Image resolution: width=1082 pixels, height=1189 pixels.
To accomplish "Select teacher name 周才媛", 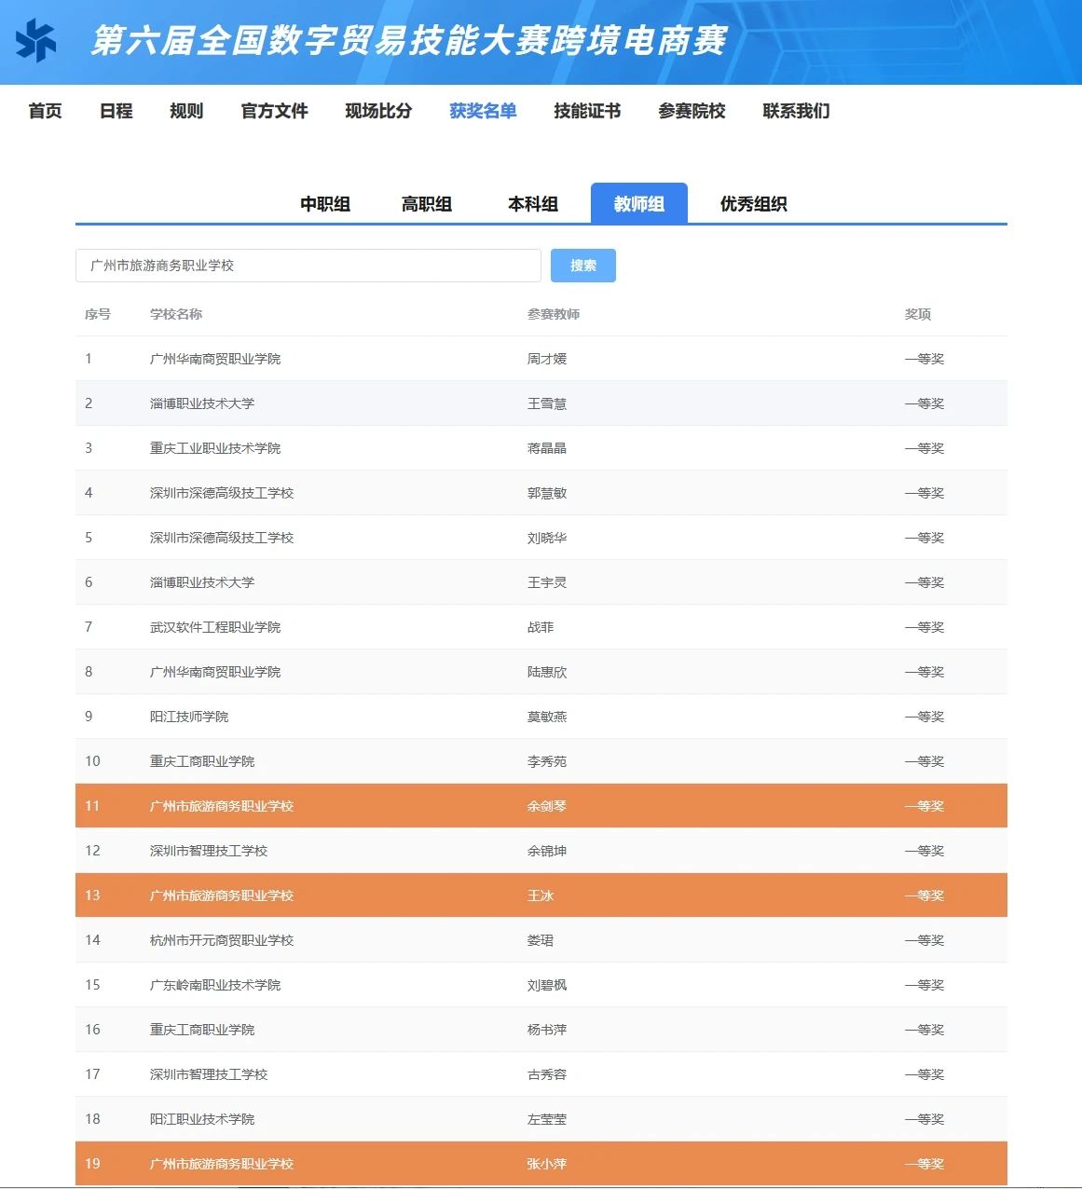I will coord(547,359).
